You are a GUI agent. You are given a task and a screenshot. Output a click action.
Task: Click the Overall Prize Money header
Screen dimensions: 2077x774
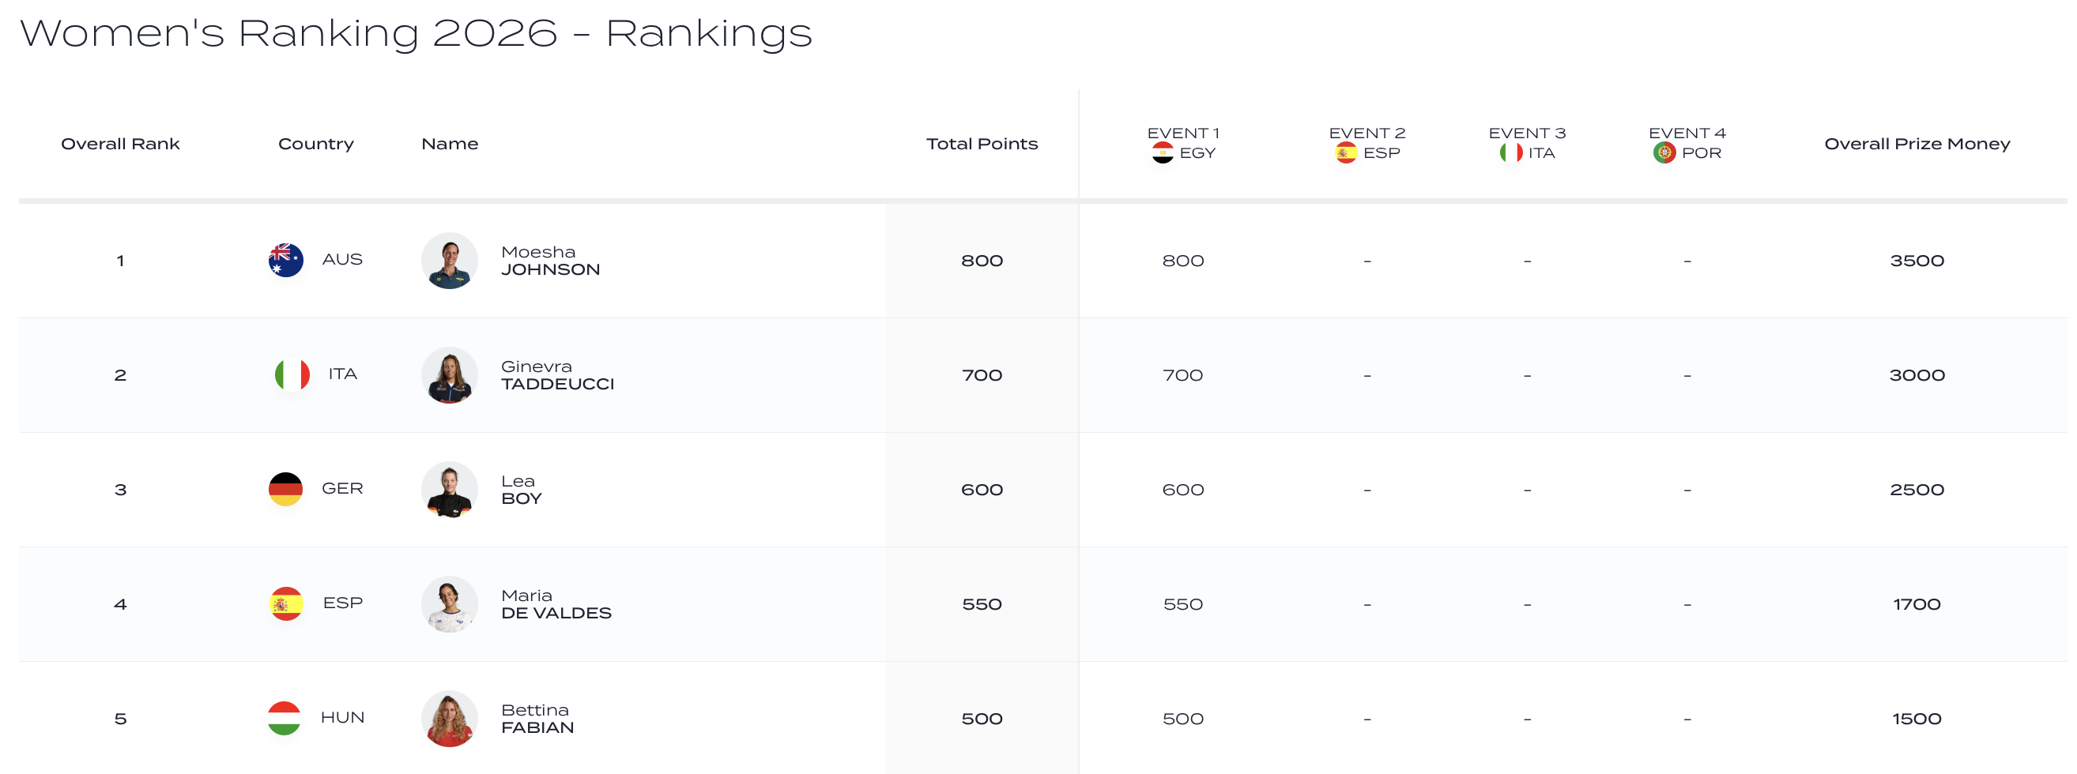1917,145
